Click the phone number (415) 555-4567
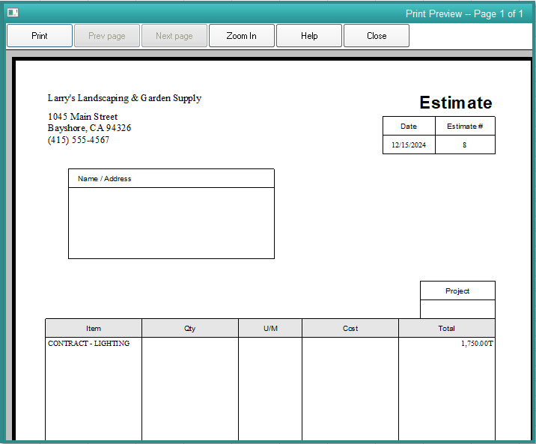This screenshot has width=536, height=444. [79, 140]
